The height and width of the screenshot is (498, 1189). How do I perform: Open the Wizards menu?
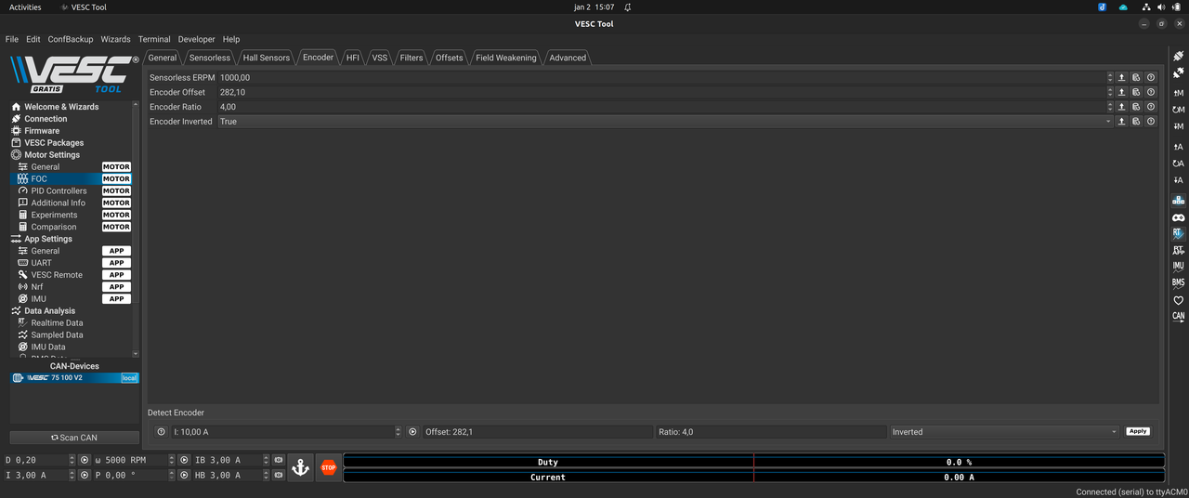[115, 39]
